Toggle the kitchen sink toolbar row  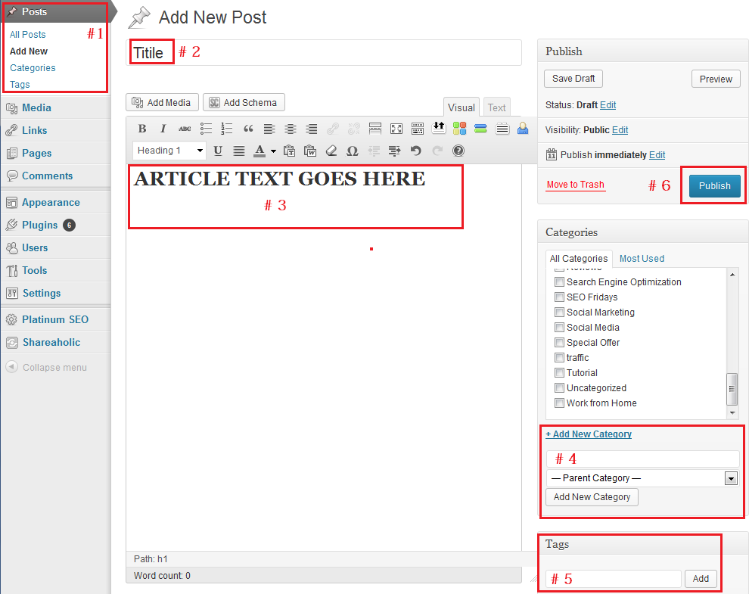point(418,129)
